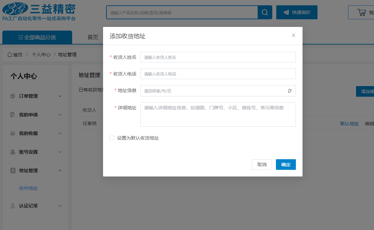Expand the 我的申请 menu chevron

tap(60, 115)
